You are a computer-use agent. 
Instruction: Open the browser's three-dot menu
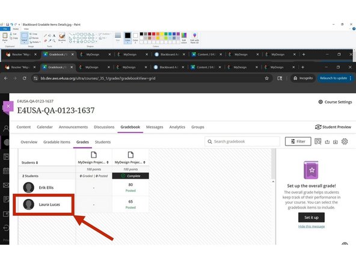[x=351, y=78]
